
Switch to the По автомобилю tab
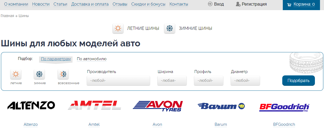(92, 59)
